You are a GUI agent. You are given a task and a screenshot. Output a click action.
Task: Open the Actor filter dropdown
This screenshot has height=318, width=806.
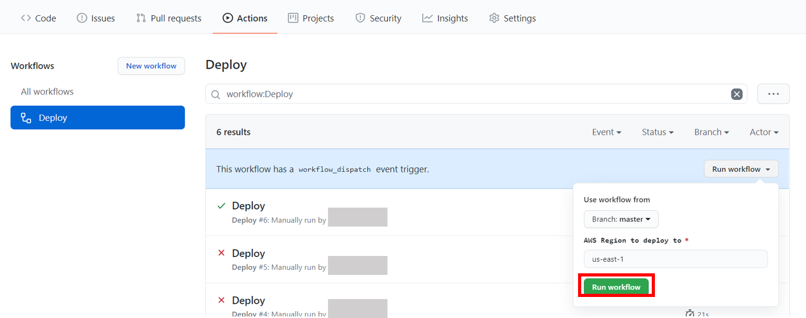coord(763,132)
